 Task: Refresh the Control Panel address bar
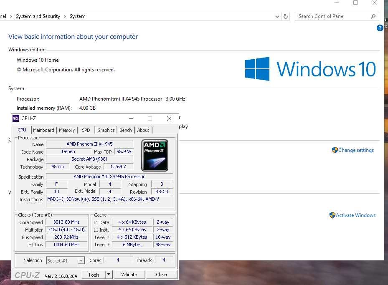tap(286, 16)
